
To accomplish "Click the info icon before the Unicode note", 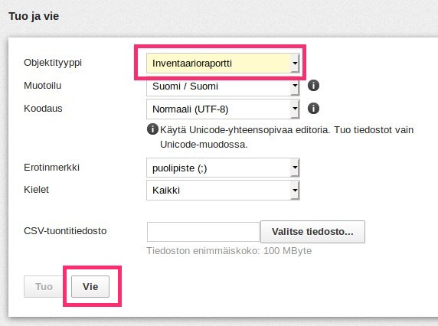I will 152,129.
